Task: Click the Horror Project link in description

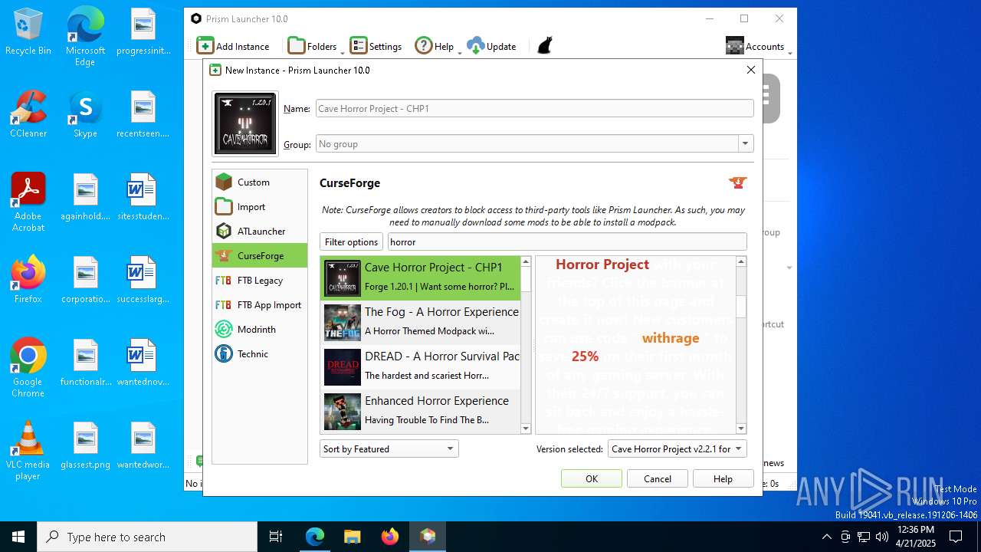Action: tap(602, 264)
